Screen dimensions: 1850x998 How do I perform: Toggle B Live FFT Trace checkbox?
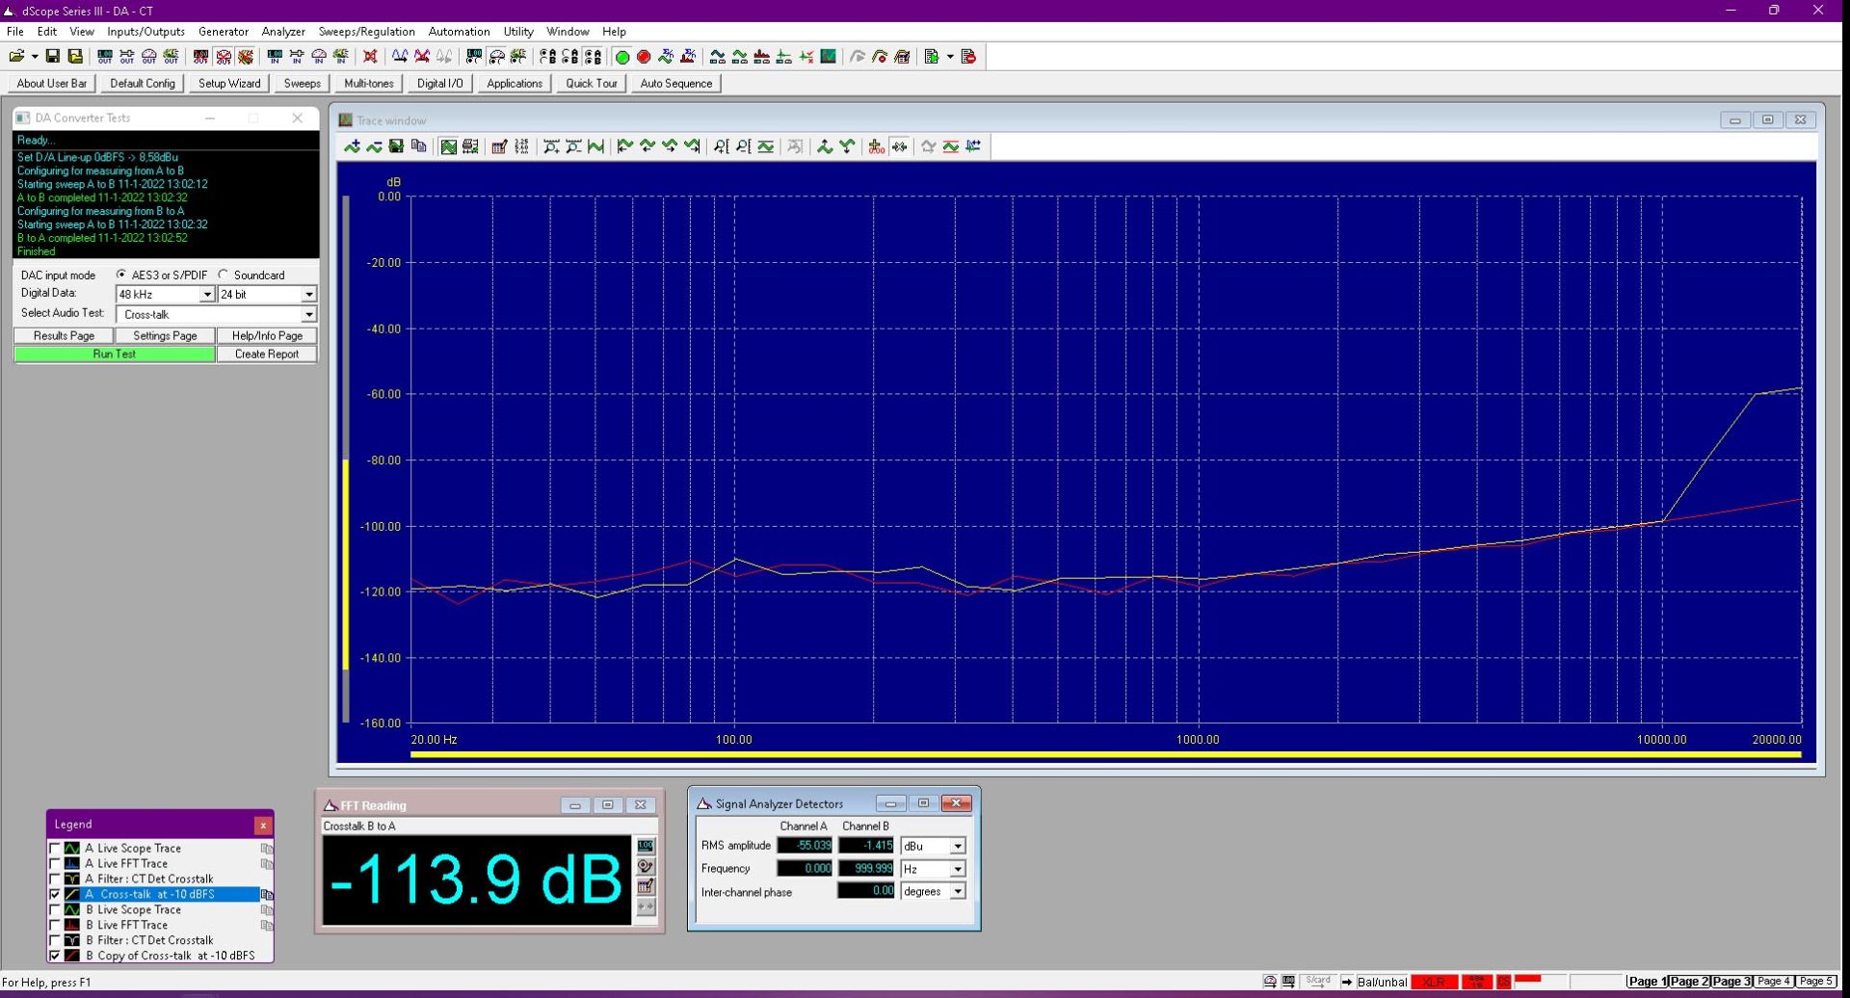tap(55, 926)
